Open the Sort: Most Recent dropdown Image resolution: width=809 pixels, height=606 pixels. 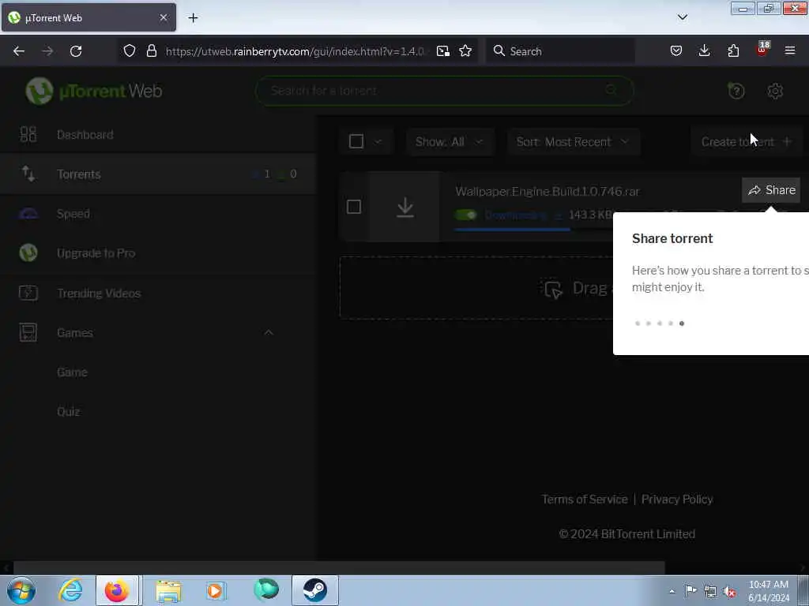574,142
